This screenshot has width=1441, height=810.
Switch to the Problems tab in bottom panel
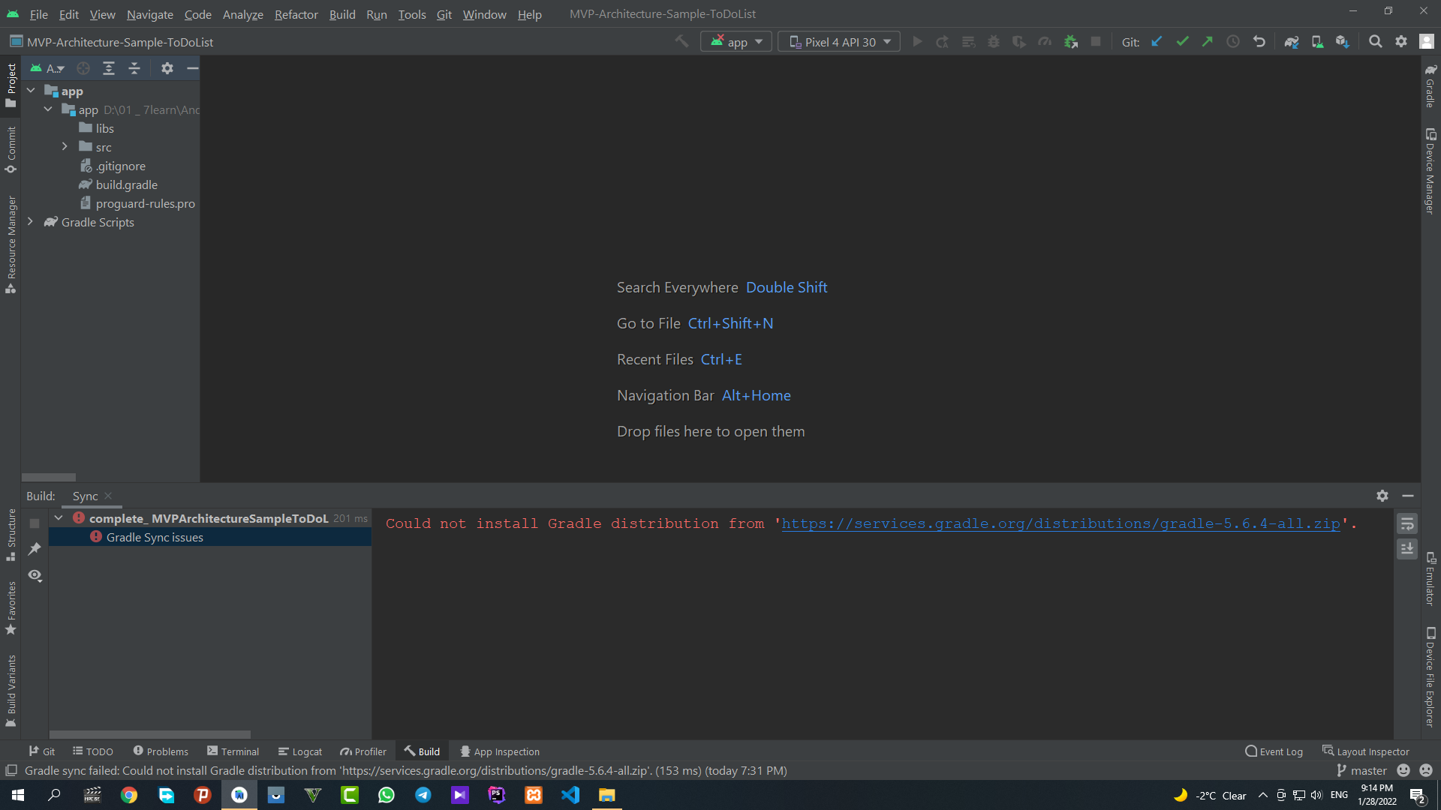pyautogui.click(x=159, y=751)
